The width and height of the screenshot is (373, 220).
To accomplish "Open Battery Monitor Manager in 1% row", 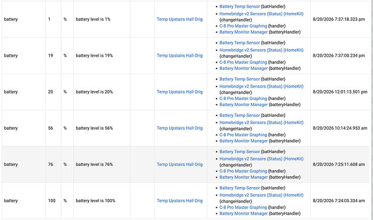I will [x=244, y=32].
